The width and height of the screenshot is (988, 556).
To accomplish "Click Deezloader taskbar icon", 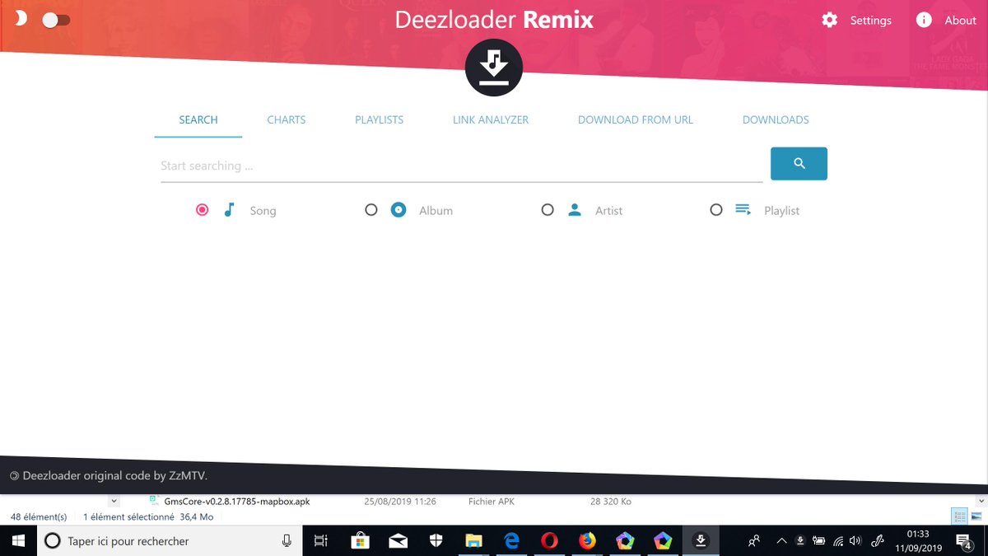I will click(701, 541).
